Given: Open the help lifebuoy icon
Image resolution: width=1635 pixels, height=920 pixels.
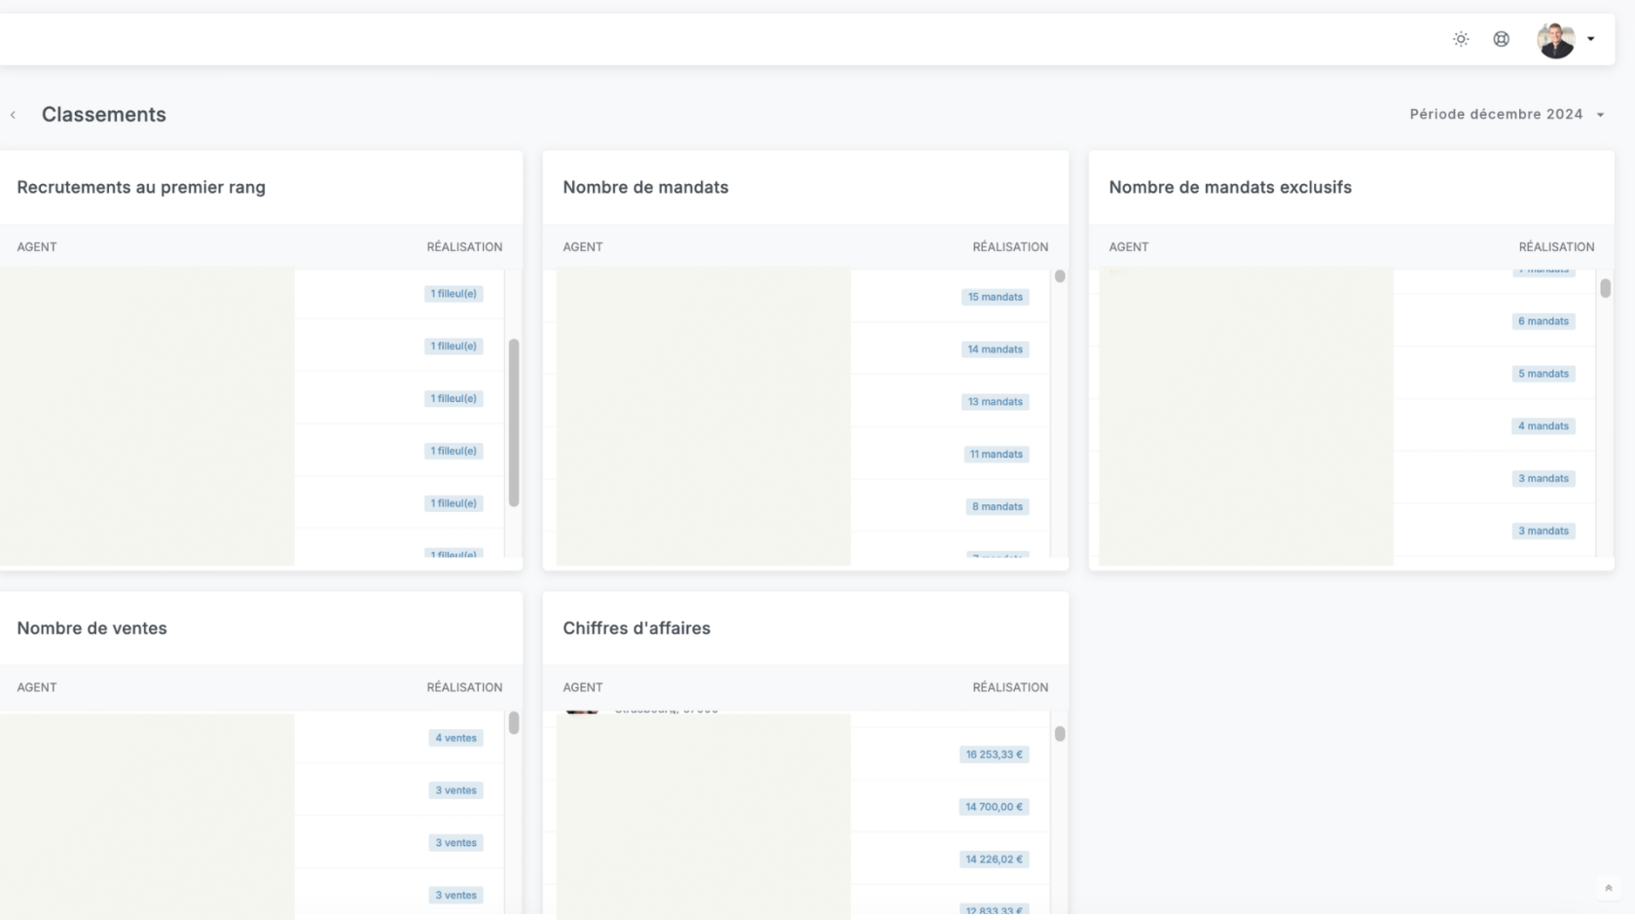Looking at the screenshot, I should pos(1502,39).
